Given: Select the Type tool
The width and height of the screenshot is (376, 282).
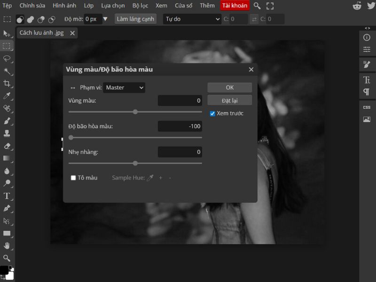Looking at the screenshot, I should click(7, 196).
